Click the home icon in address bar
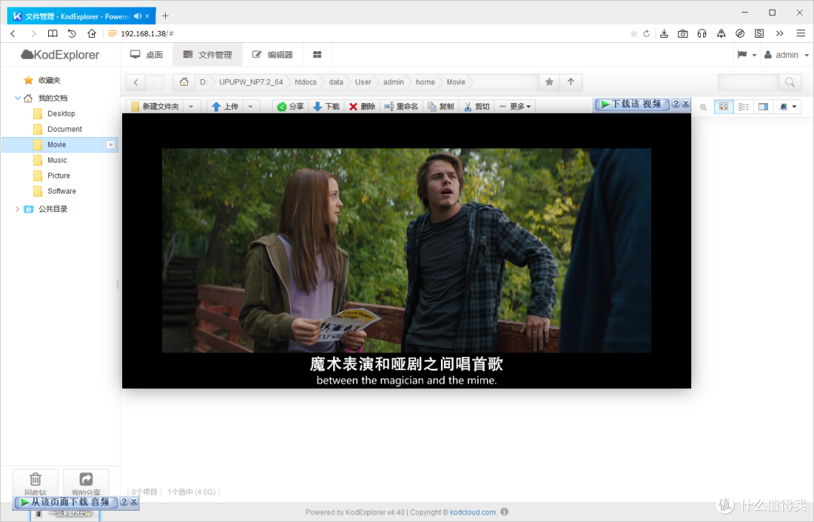Image resolution: width=814 pixels, height=522 pixels. pos(184,82)
